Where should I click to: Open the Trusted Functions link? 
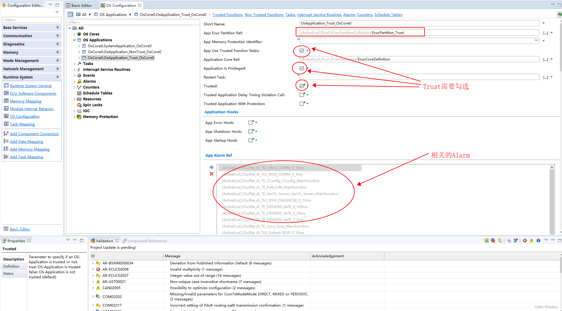tap(227, 14)
